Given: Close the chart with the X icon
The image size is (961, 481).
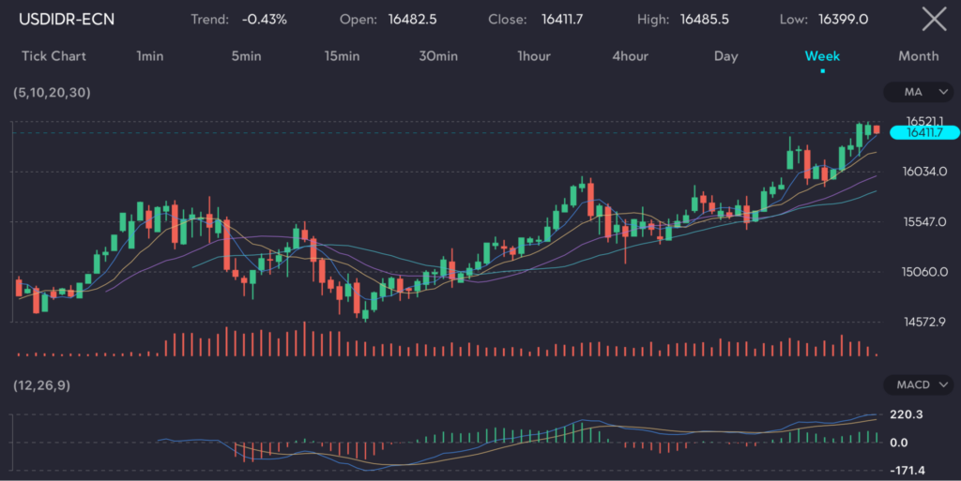Looking at the screenshot, I should pyautogui.click(x=933, y=19).
